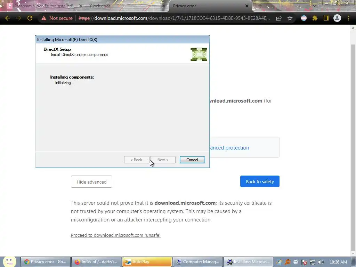The image size is (356, 267).
Task: Click the browser forward arrow
Action: tap(19, 18)
